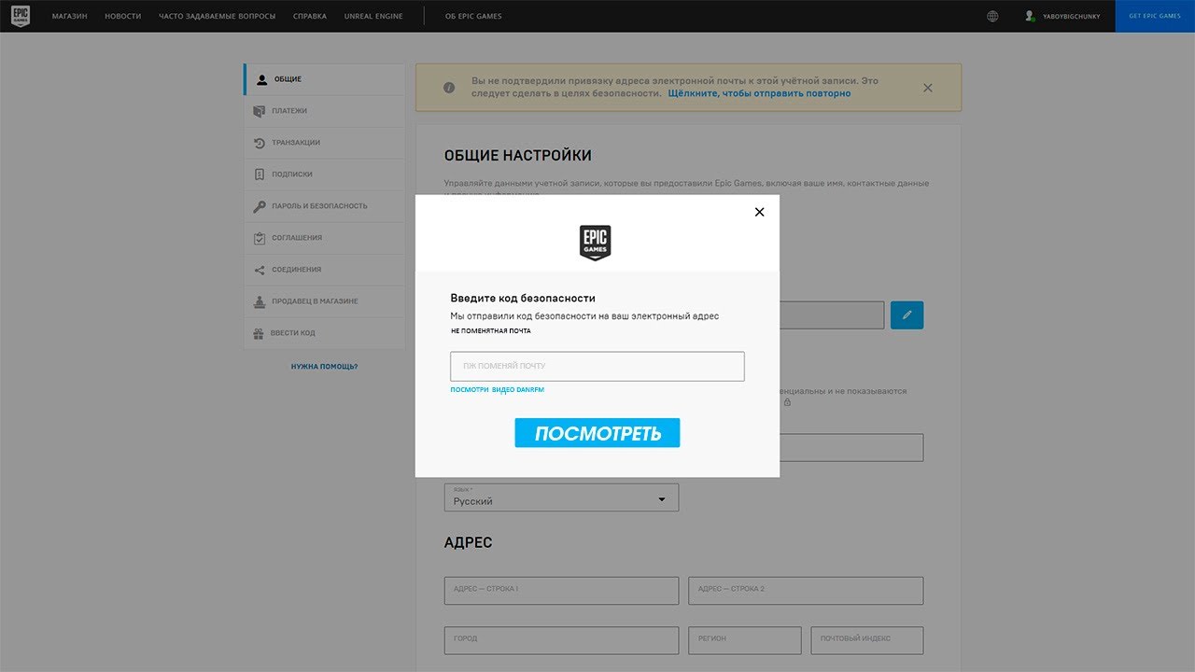The width and height of the screenshot is (1195, 672).
Task: Click the ПОСМОТРЕТЬ button in dialog
Action: pyautogui.click(x=597, y=433)
